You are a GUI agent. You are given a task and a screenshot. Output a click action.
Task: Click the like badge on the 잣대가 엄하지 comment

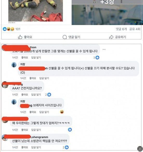coord(70,130)
